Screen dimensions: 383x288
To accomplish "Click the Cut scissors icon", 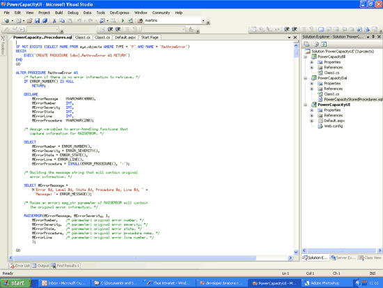I will click(x=54, y=21).
